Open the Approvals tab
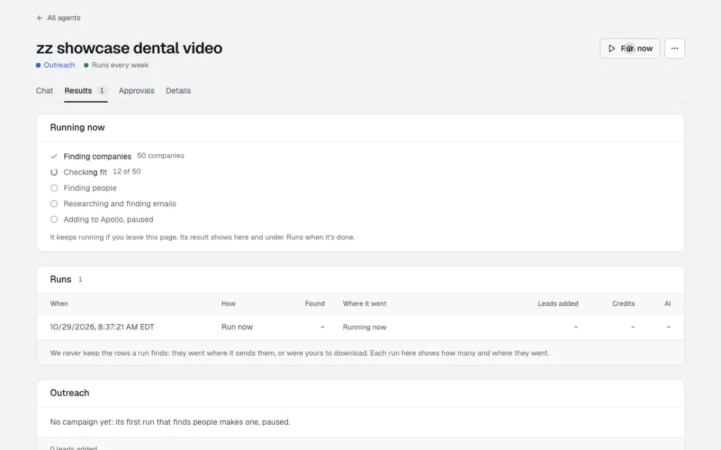Image resolution: width=721 pixels, height=450 pixels. point(136,91)
